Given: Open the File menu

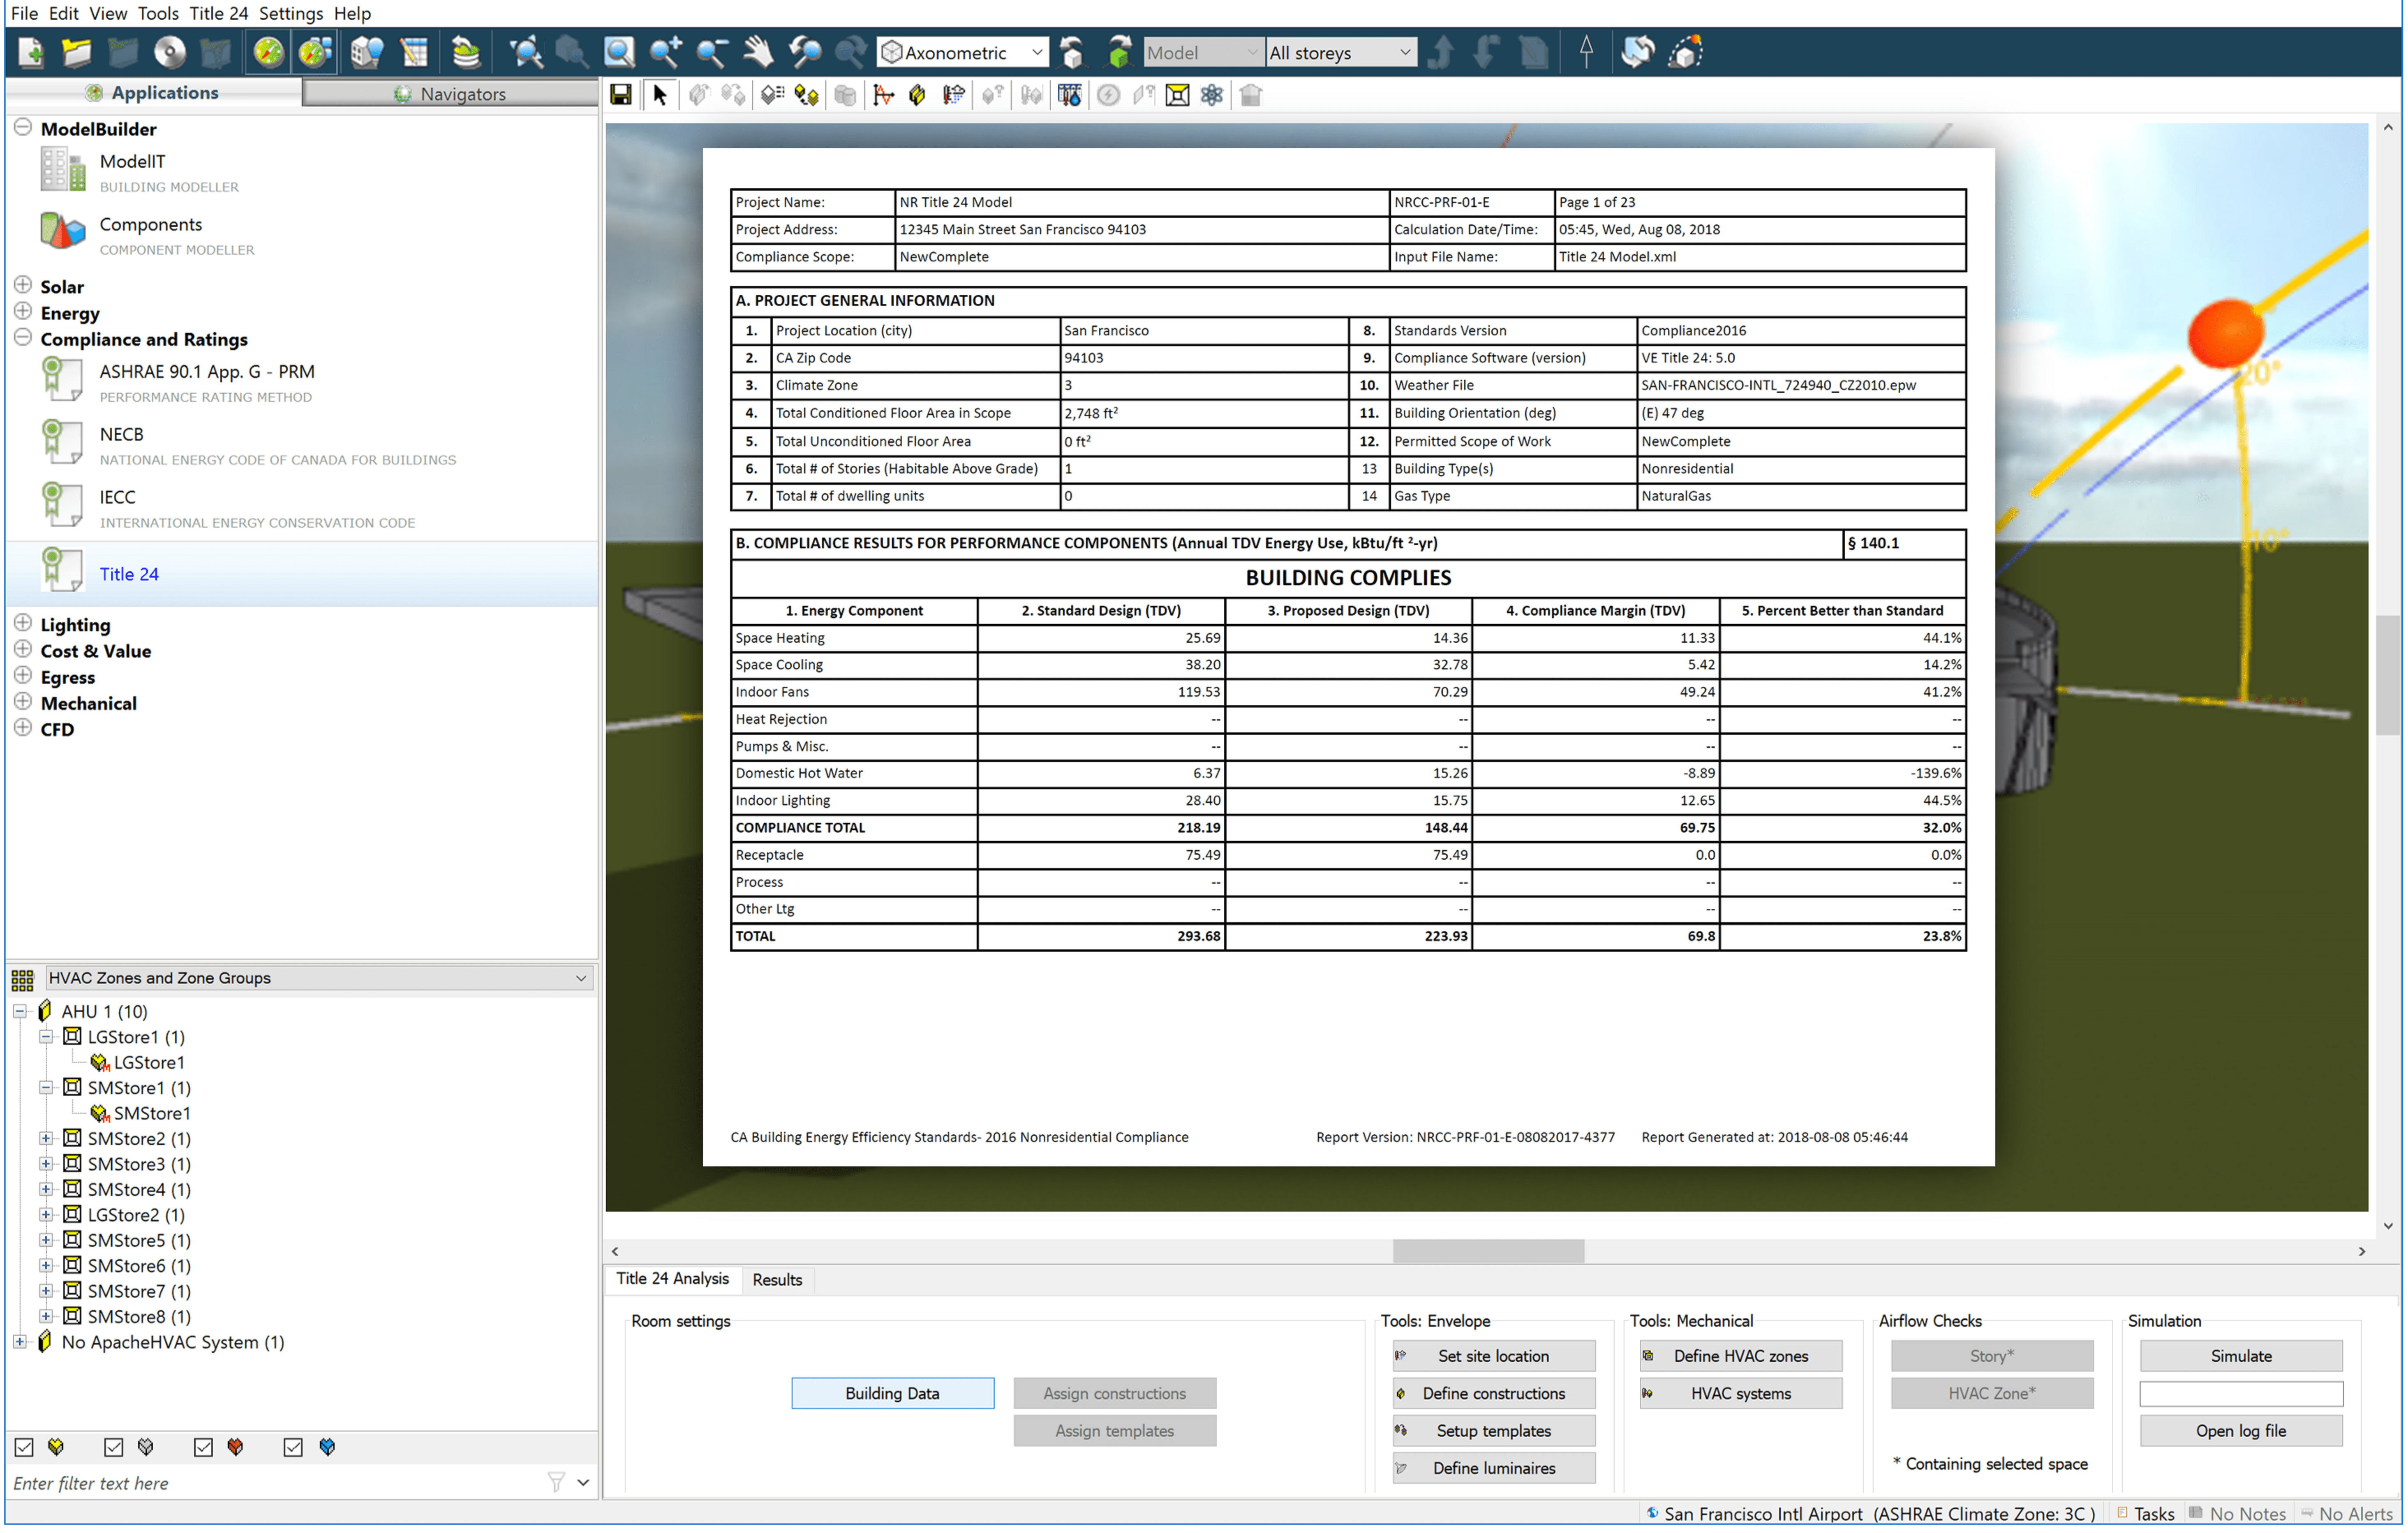Looking at the screenshot, I should [24, 13].
